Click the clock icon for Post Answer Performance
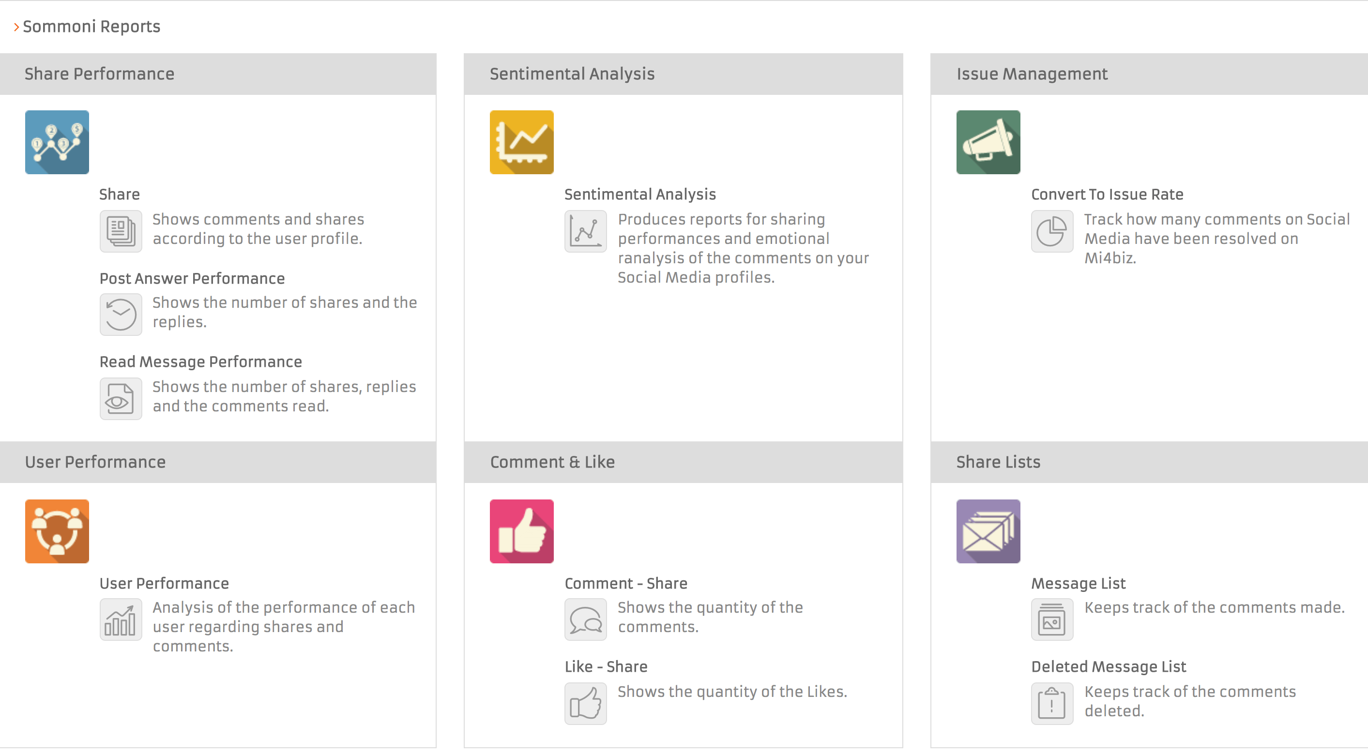Screen dimensions: 1368x755 point(121,314)
